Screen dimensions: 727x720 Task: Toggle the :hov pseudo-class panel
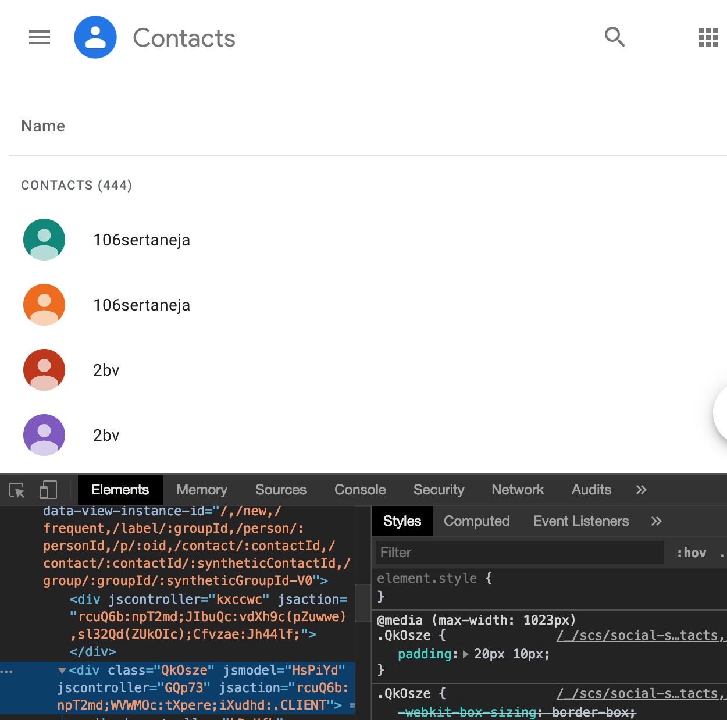pyautogui.click(x=692, y=553)
